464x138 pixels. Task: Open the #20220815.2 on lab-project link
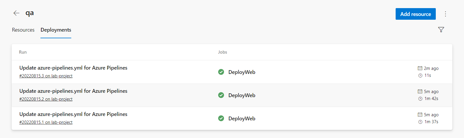click(x=46, y=99)
